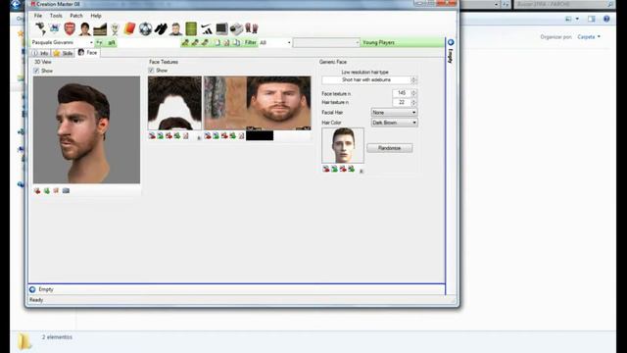Screen dimensions: 627x353
Task: Open the Leagues icon next to world map
Action: (55, 28)
